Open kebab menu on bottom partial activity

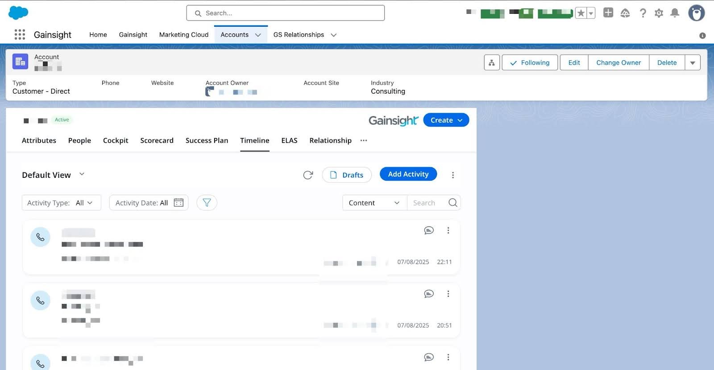tap(448, 357)
